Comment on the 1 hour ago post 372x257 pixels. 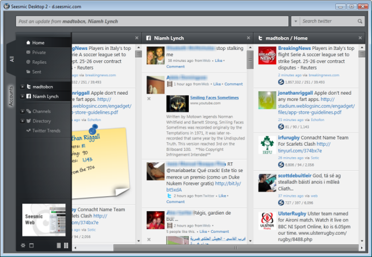pos(234,84)
